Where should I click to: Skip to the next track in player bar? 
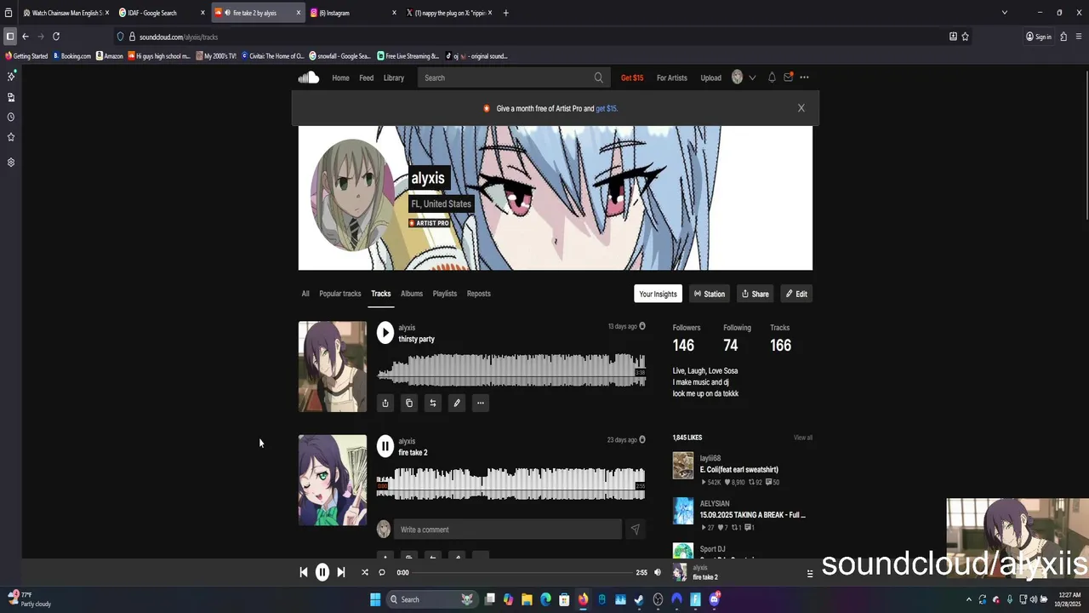tap(341, 572)
